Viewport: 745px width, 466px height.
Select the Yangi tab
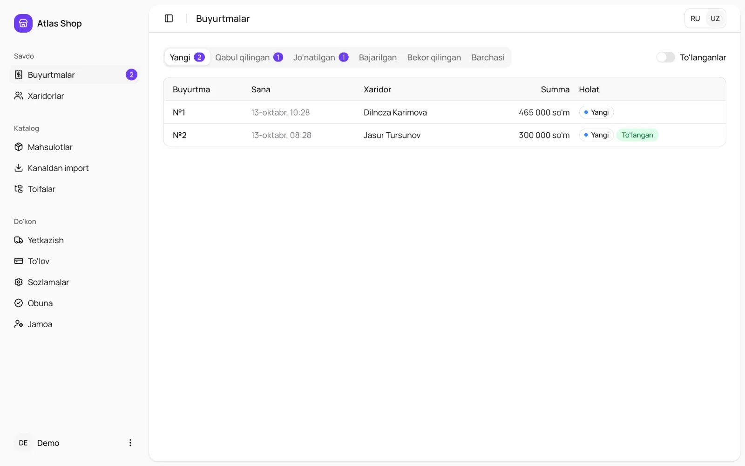point(187,57)
